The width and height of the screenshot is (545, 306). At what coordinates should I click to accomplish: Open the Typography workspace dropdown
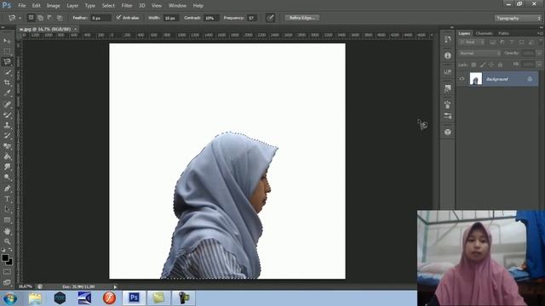[x=518, y=18]
